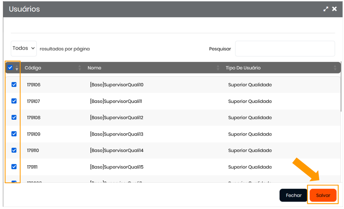The image size is (344, 209).
Task: Click the Nome column header
Action: click(95, 68)
